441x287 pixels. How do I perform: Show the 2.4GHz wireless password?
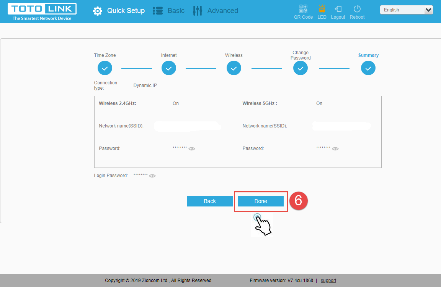click(x=192, y=149)
